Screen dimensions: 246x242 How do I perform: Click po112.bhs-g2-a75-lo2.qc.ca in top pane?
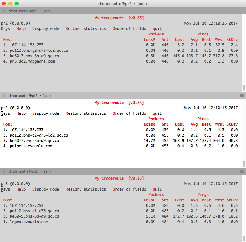coord(39,51)
